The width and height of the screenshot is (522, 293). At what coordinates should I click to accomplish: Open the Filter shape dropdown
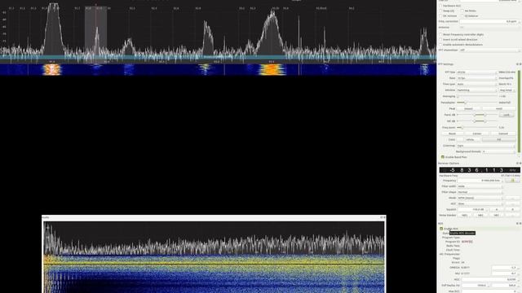click(x=480, y=192)
